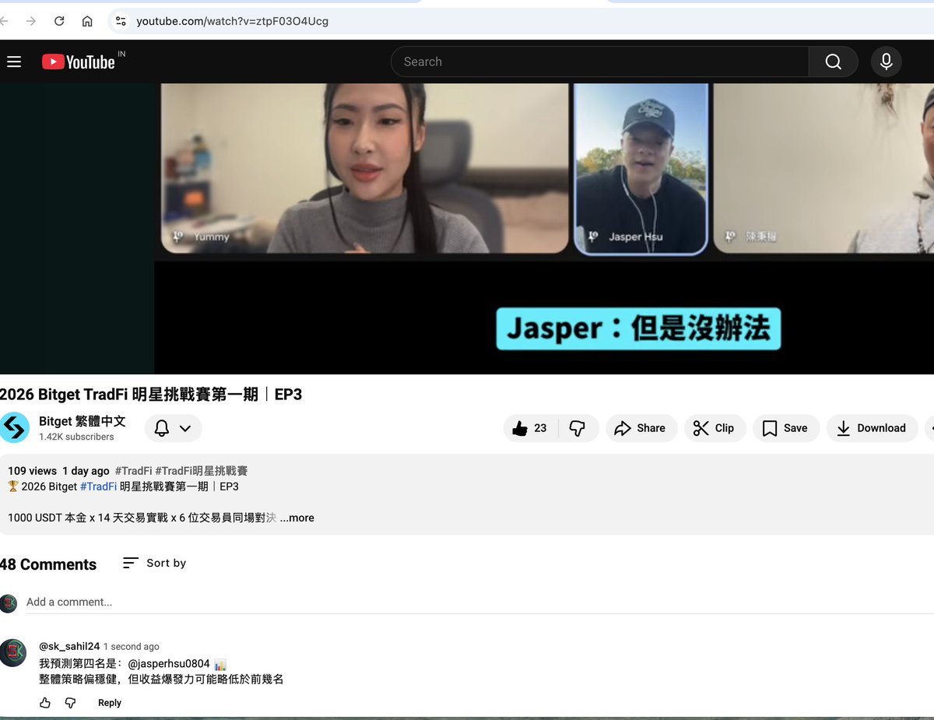Like the video with thumbs up

coord(531,428)
